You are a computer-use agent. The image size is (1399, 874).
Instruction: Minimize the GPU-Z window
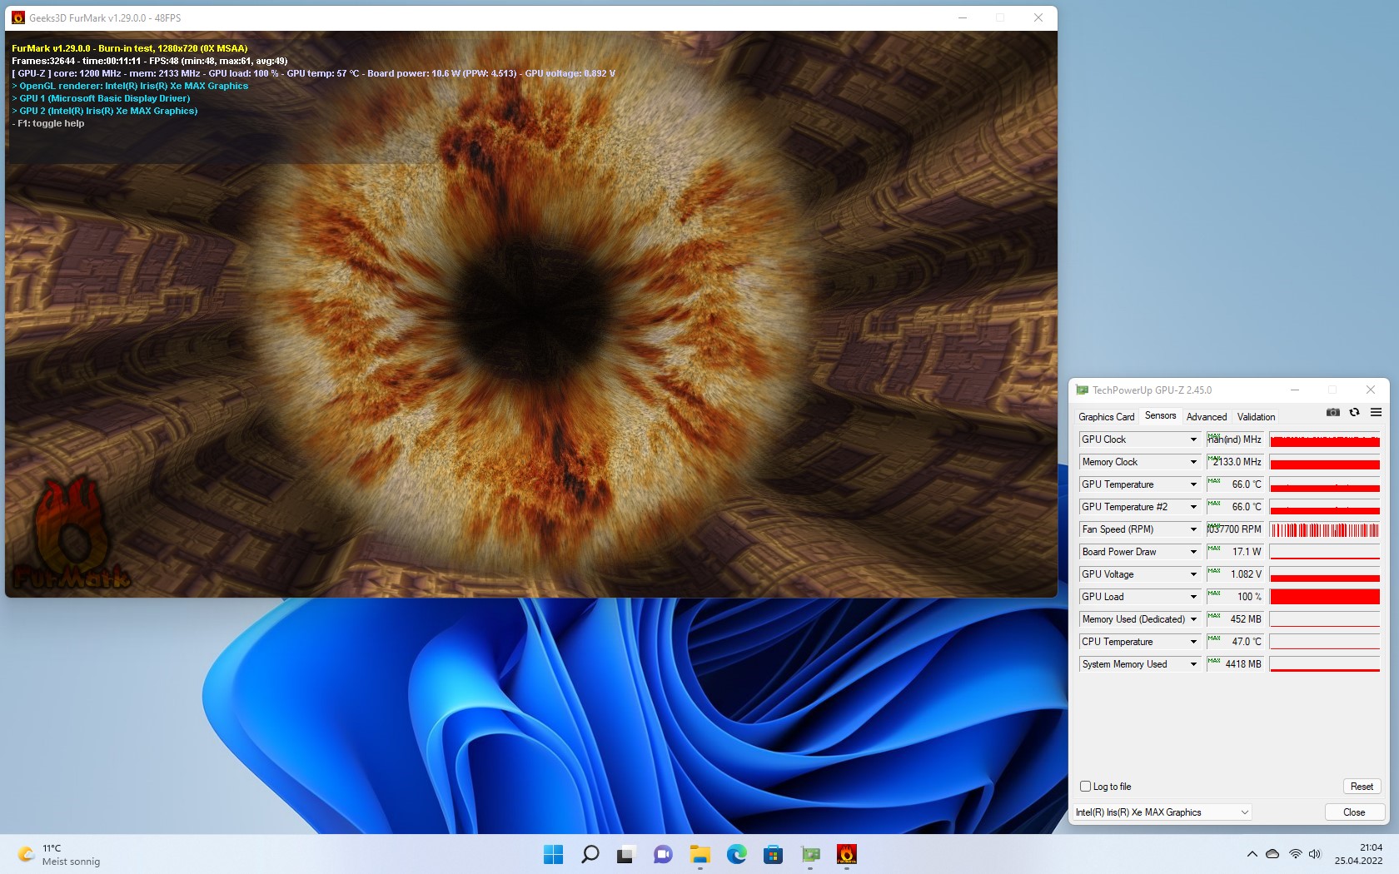pyautogui.click(x=1295, y=390)
